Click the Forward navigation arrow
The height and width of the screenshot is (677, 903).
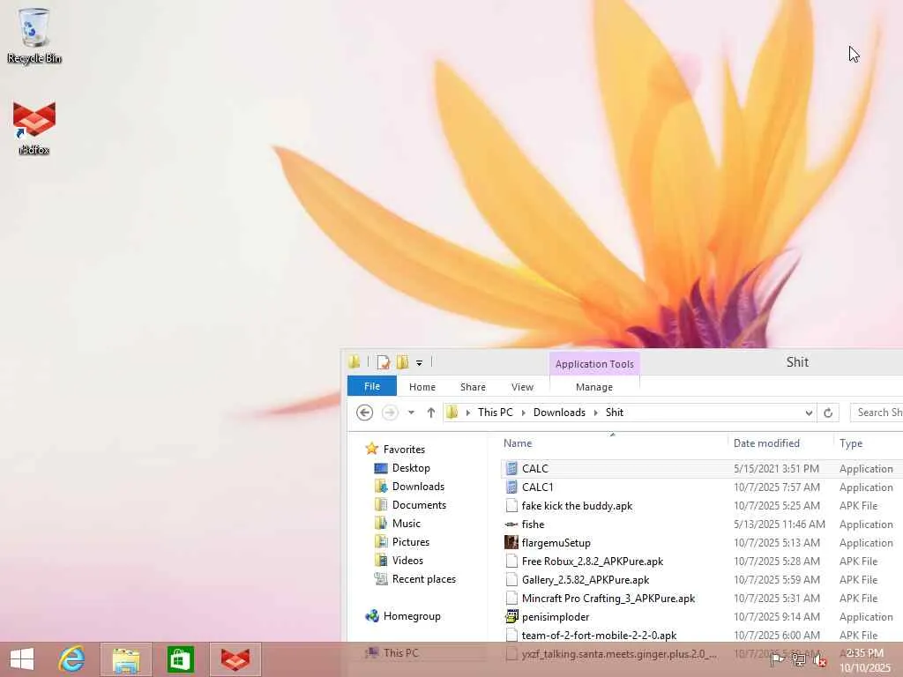[x=390, y=413]
